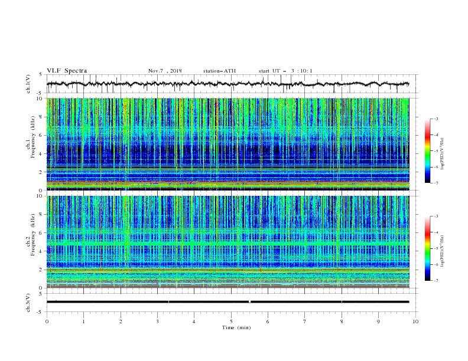Click the "Time (min)" x-axis label
Viewport: 468px width, 361px height.
236,327
